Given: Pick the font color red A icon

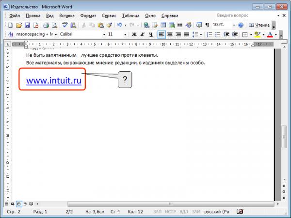Looking at the screenshot, I should tap(270, 34).
